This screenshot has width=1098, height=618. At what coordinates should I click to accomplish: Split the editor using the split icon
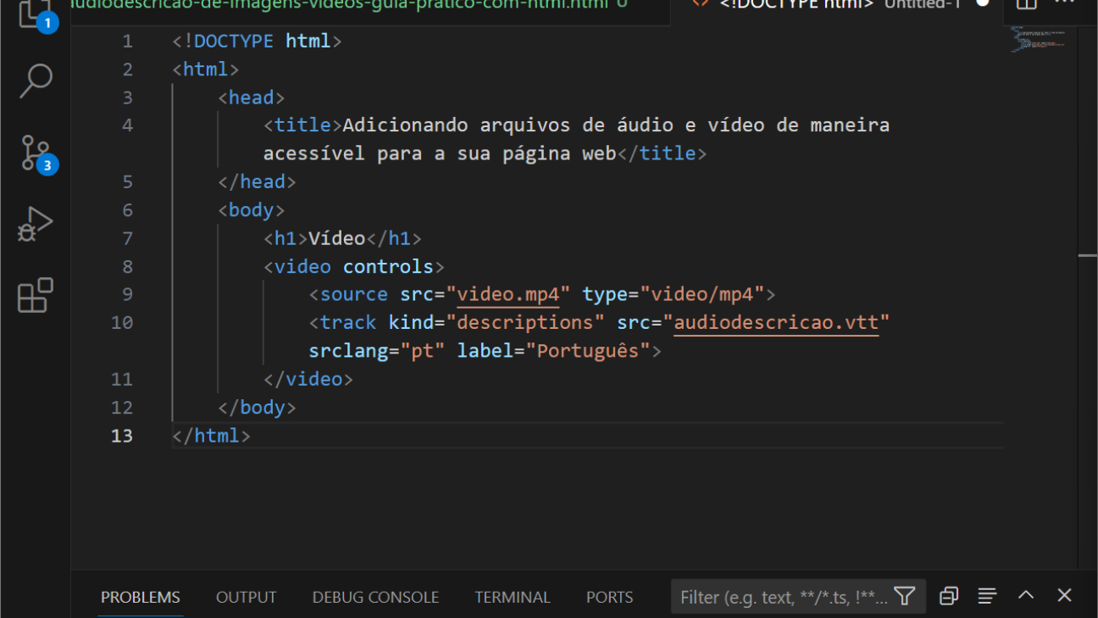[1026, 5]
